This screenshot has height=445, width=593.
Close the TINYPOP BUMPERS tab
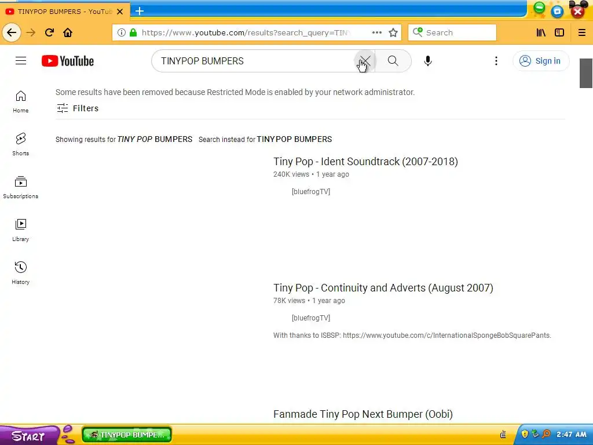click(x=120, y=12)
